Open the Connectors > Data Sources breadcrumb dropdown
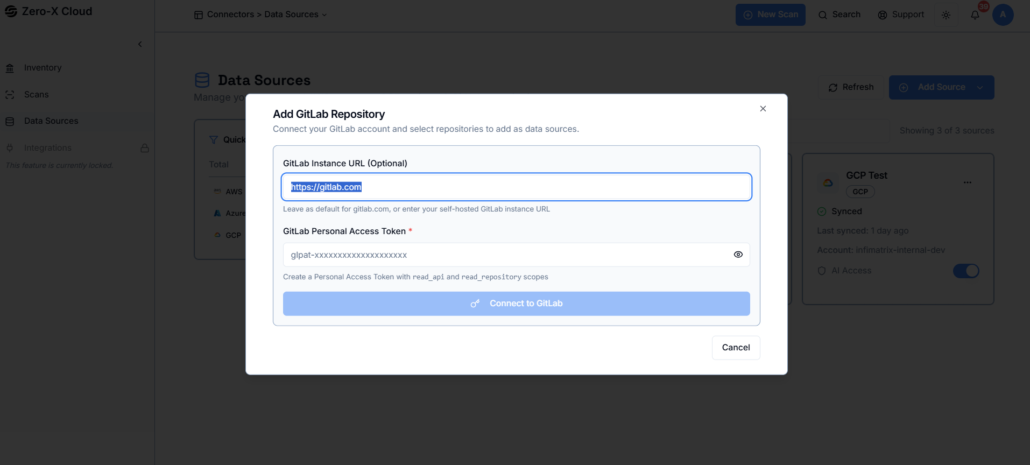 coord(261,15)
